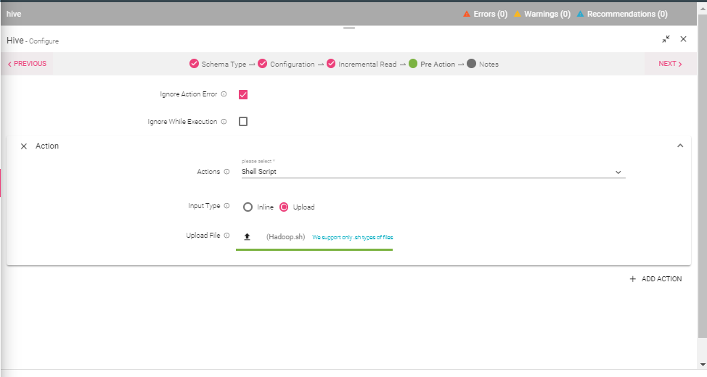Open the Actions dropdown showing Shell Script
This screenshot has height=377, width=707.
433,172
